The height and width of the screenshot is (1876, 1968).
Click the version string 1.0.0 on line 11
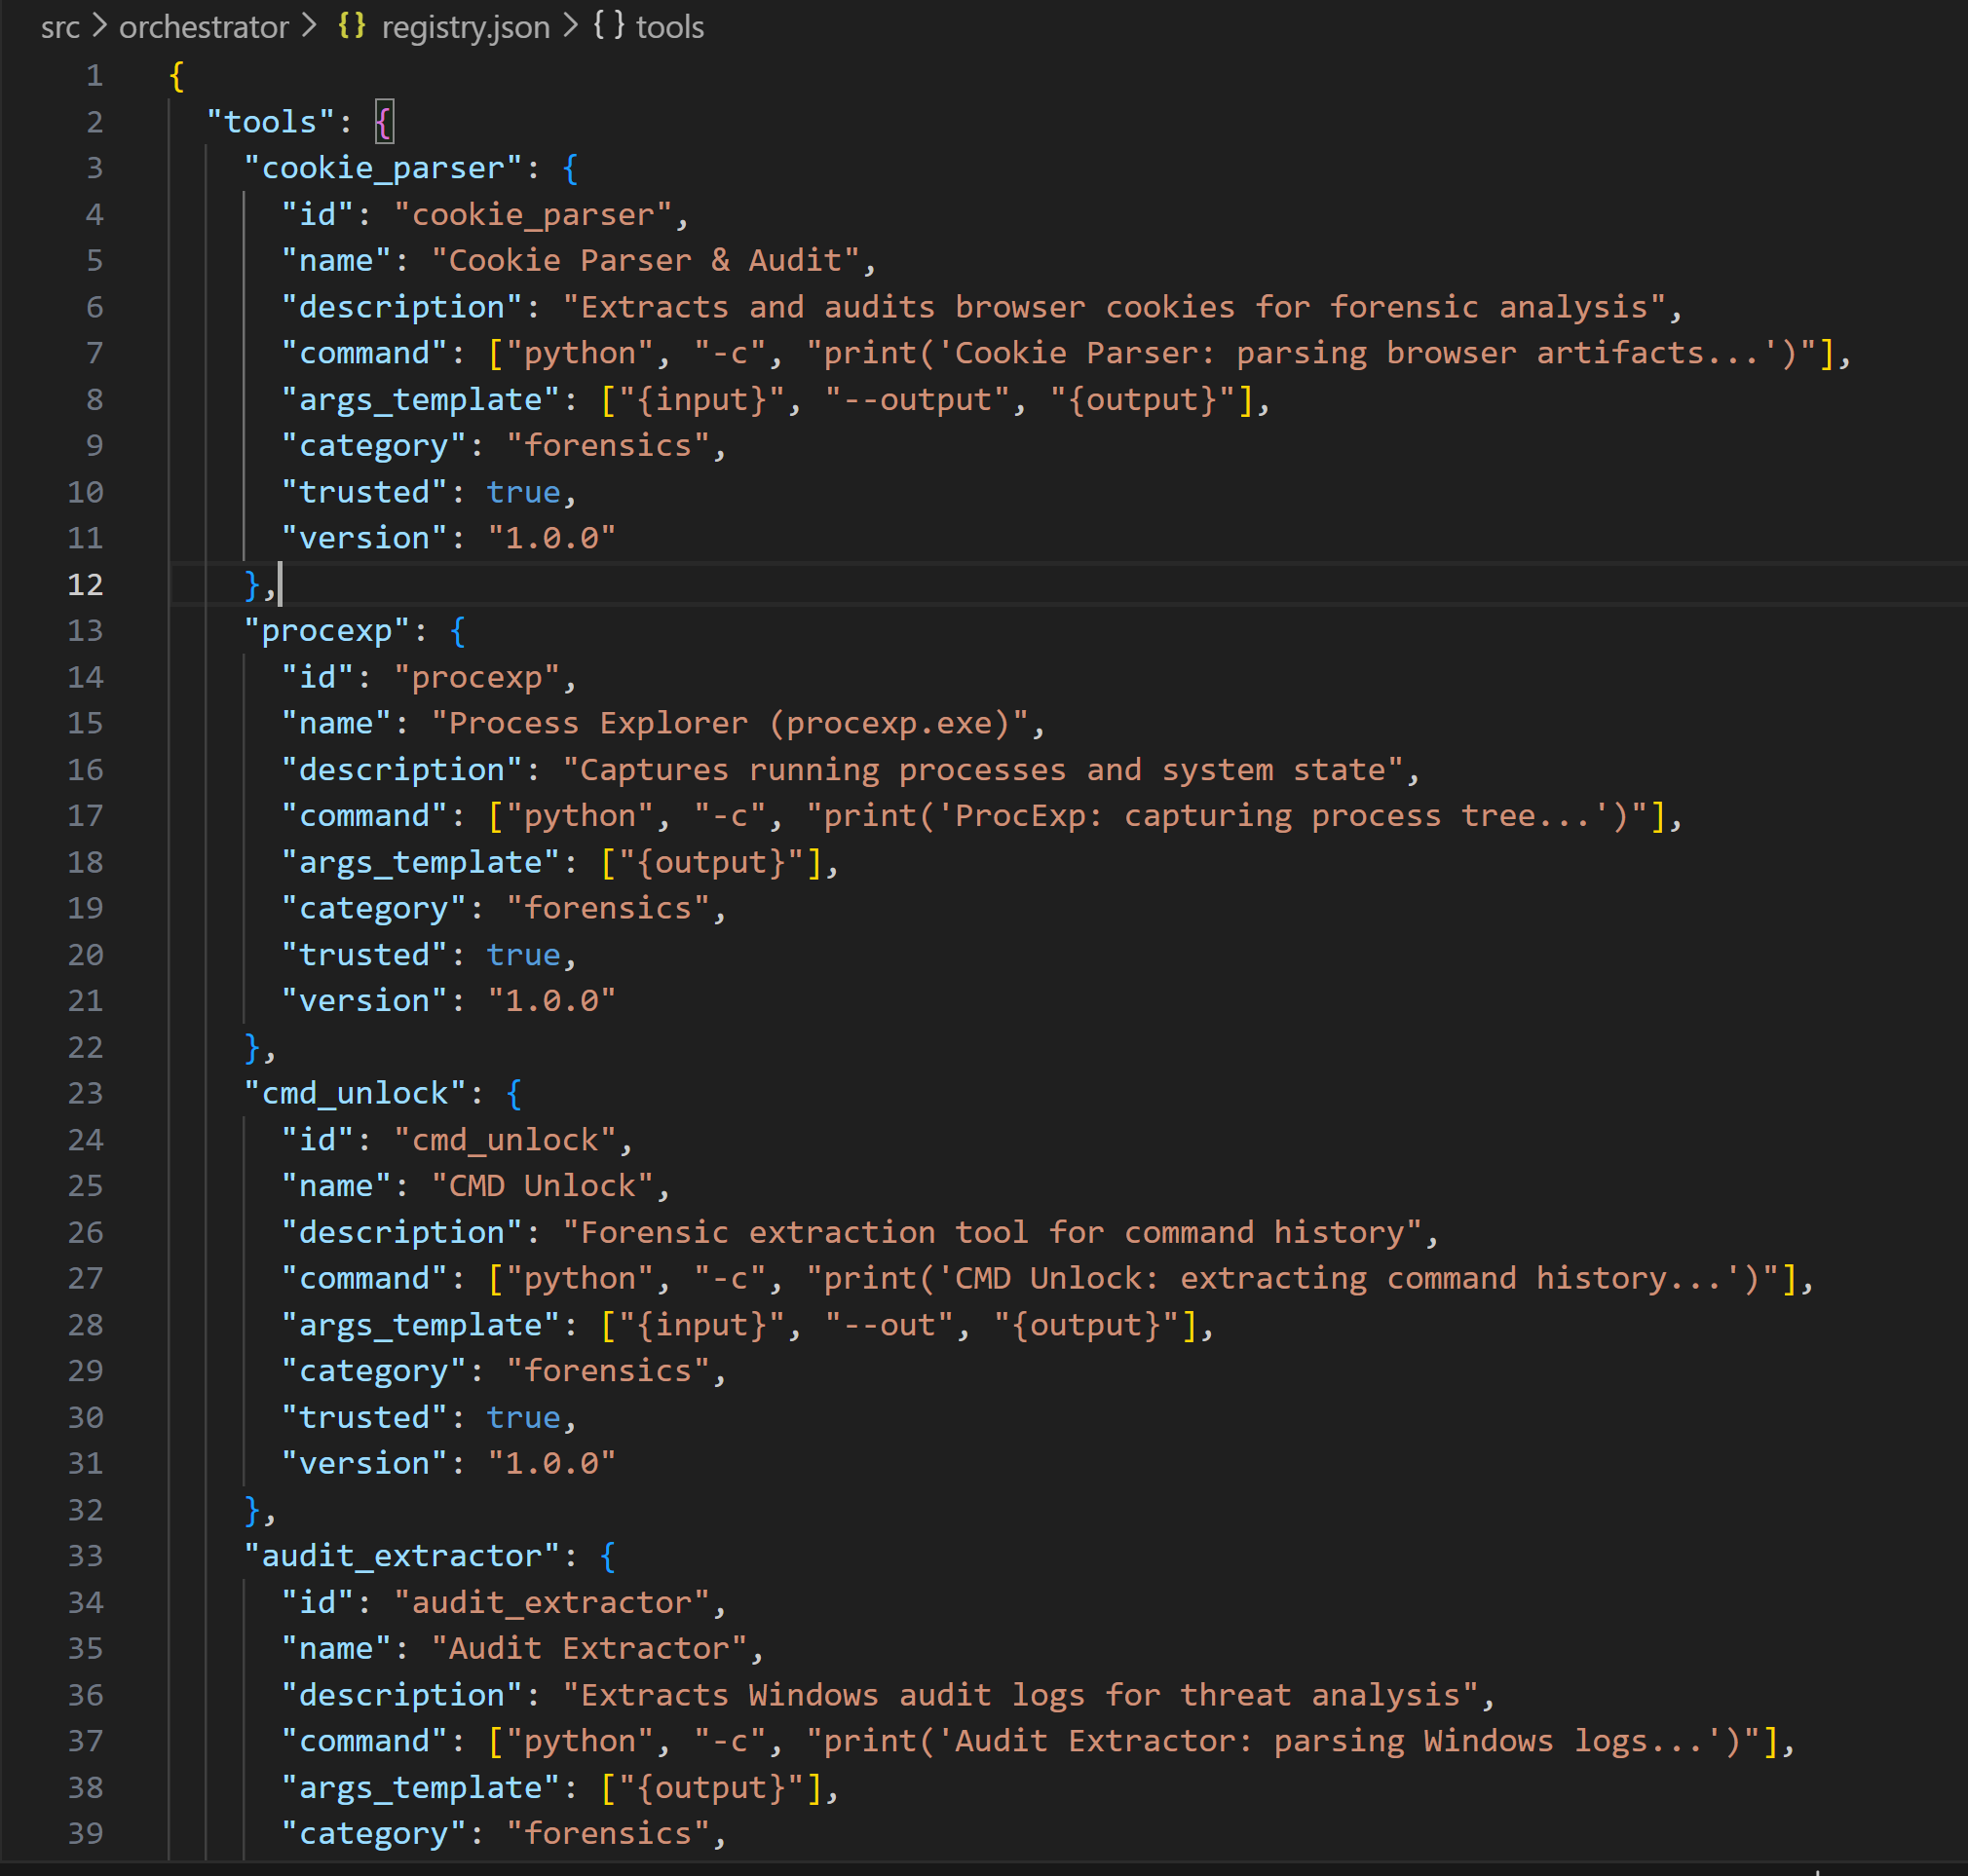point(551,537)
